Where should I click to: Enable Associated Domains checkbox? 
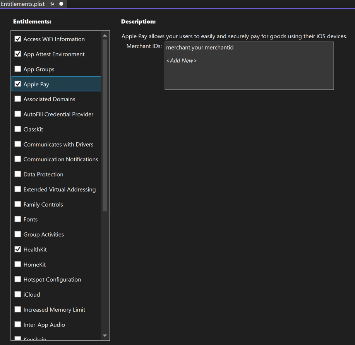coord(18,99)
